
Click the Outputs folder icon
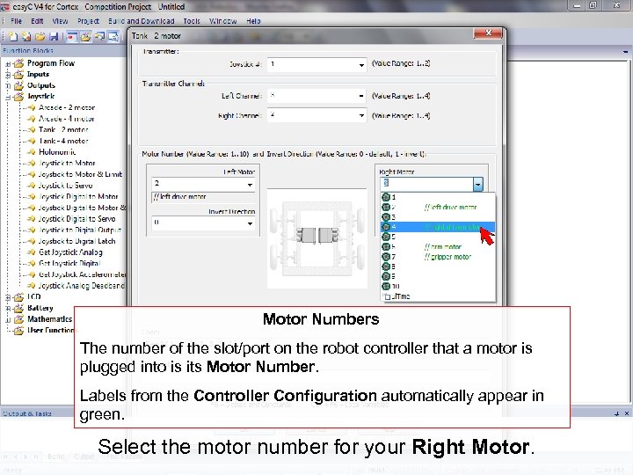click(x=18, y=85)
